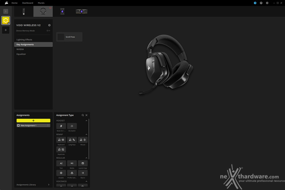Choose the Mouse remap assignment
This screenshot has height=190, width=285.
point(83,140)
